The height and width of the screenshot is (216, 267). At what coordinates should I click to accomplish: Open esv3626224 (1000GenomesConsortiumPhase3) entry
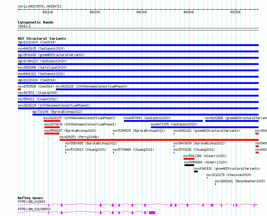pos(54,105)
